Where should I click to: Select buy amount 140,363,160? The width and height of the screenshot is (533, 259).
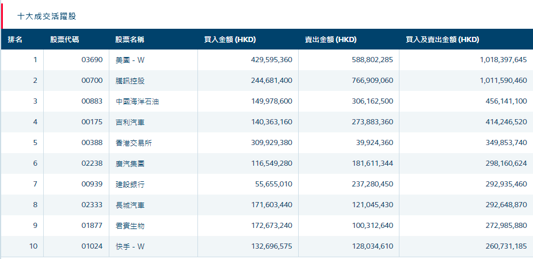[272, 122]
